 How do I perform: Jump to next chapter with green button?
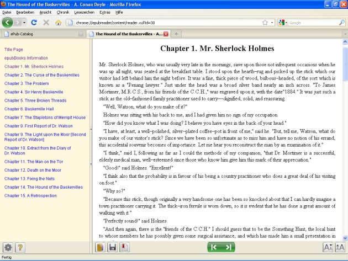pos(228,247)
